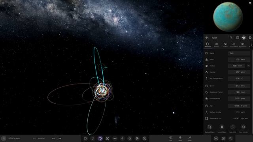
Task: Close the Futir properties panel
Action: (250, 38)
